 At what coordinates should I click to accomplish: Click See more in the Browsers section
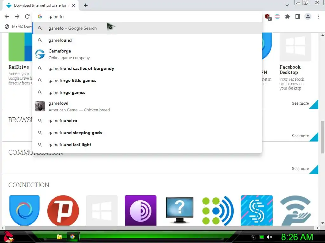pyautogui.click(x=300, y=136)
